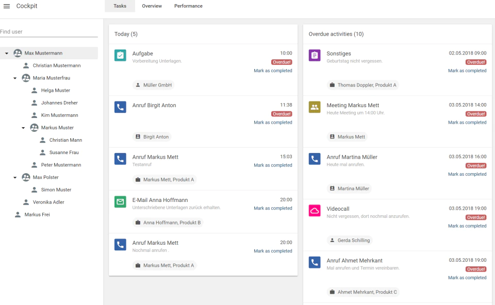Mark Videocall activity as completed

pyautogui.click(x=467, y=226)
